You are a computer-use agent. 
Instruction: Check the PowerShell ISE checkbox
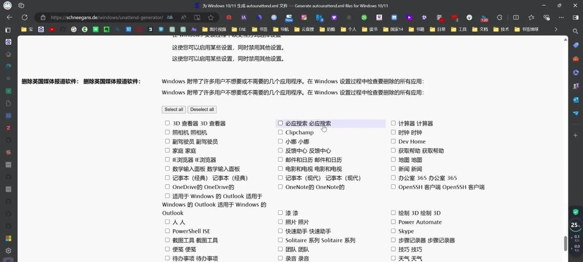coord(167,230)
